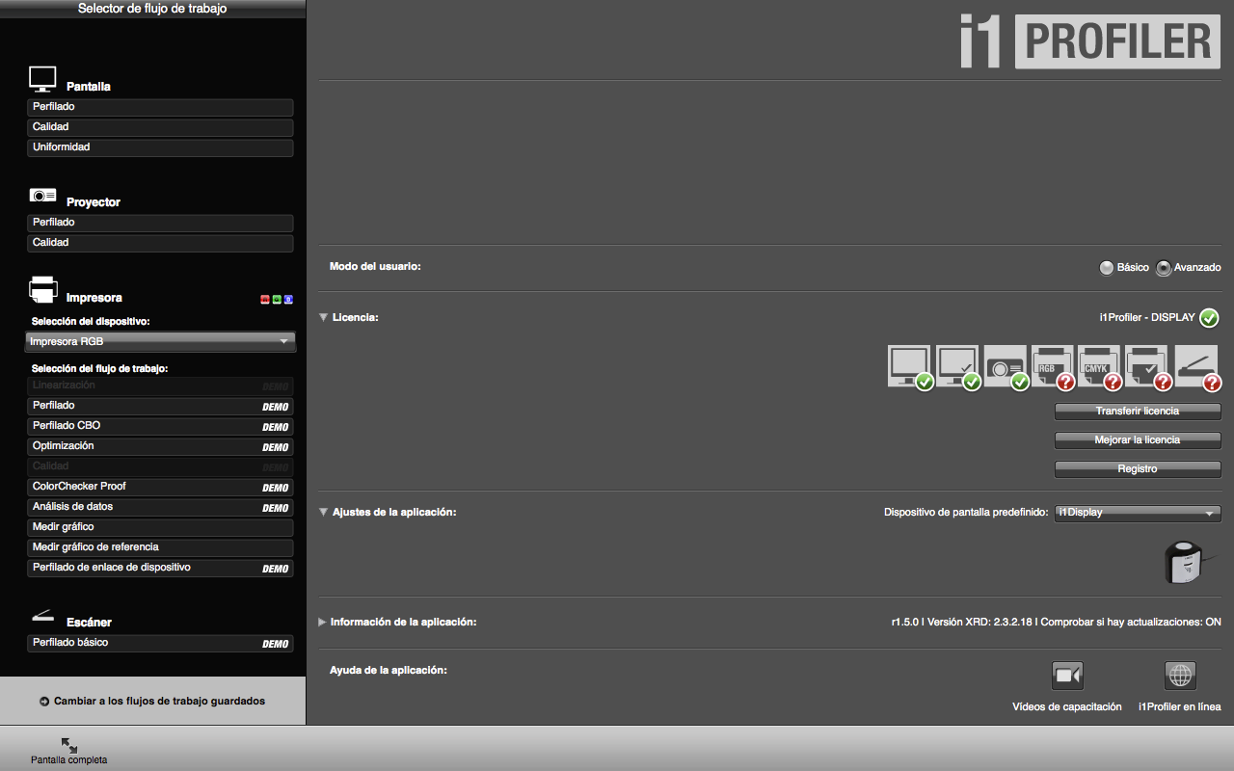Click the Pantalla monitor icon
This screenshot has height=771, width=1234.
coord(42,80)
